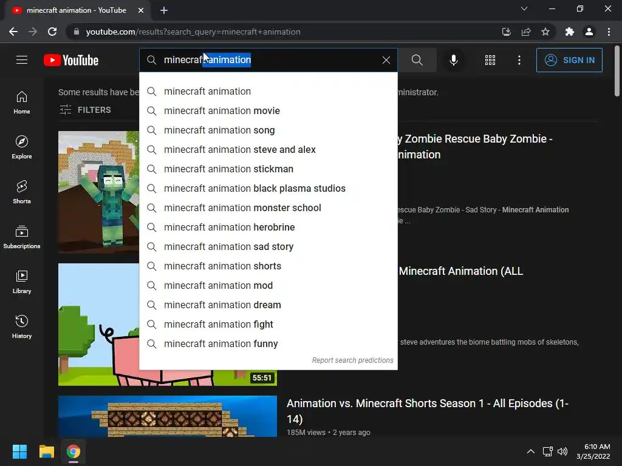Go to Home in the sidebar

(x=22, y=103)
